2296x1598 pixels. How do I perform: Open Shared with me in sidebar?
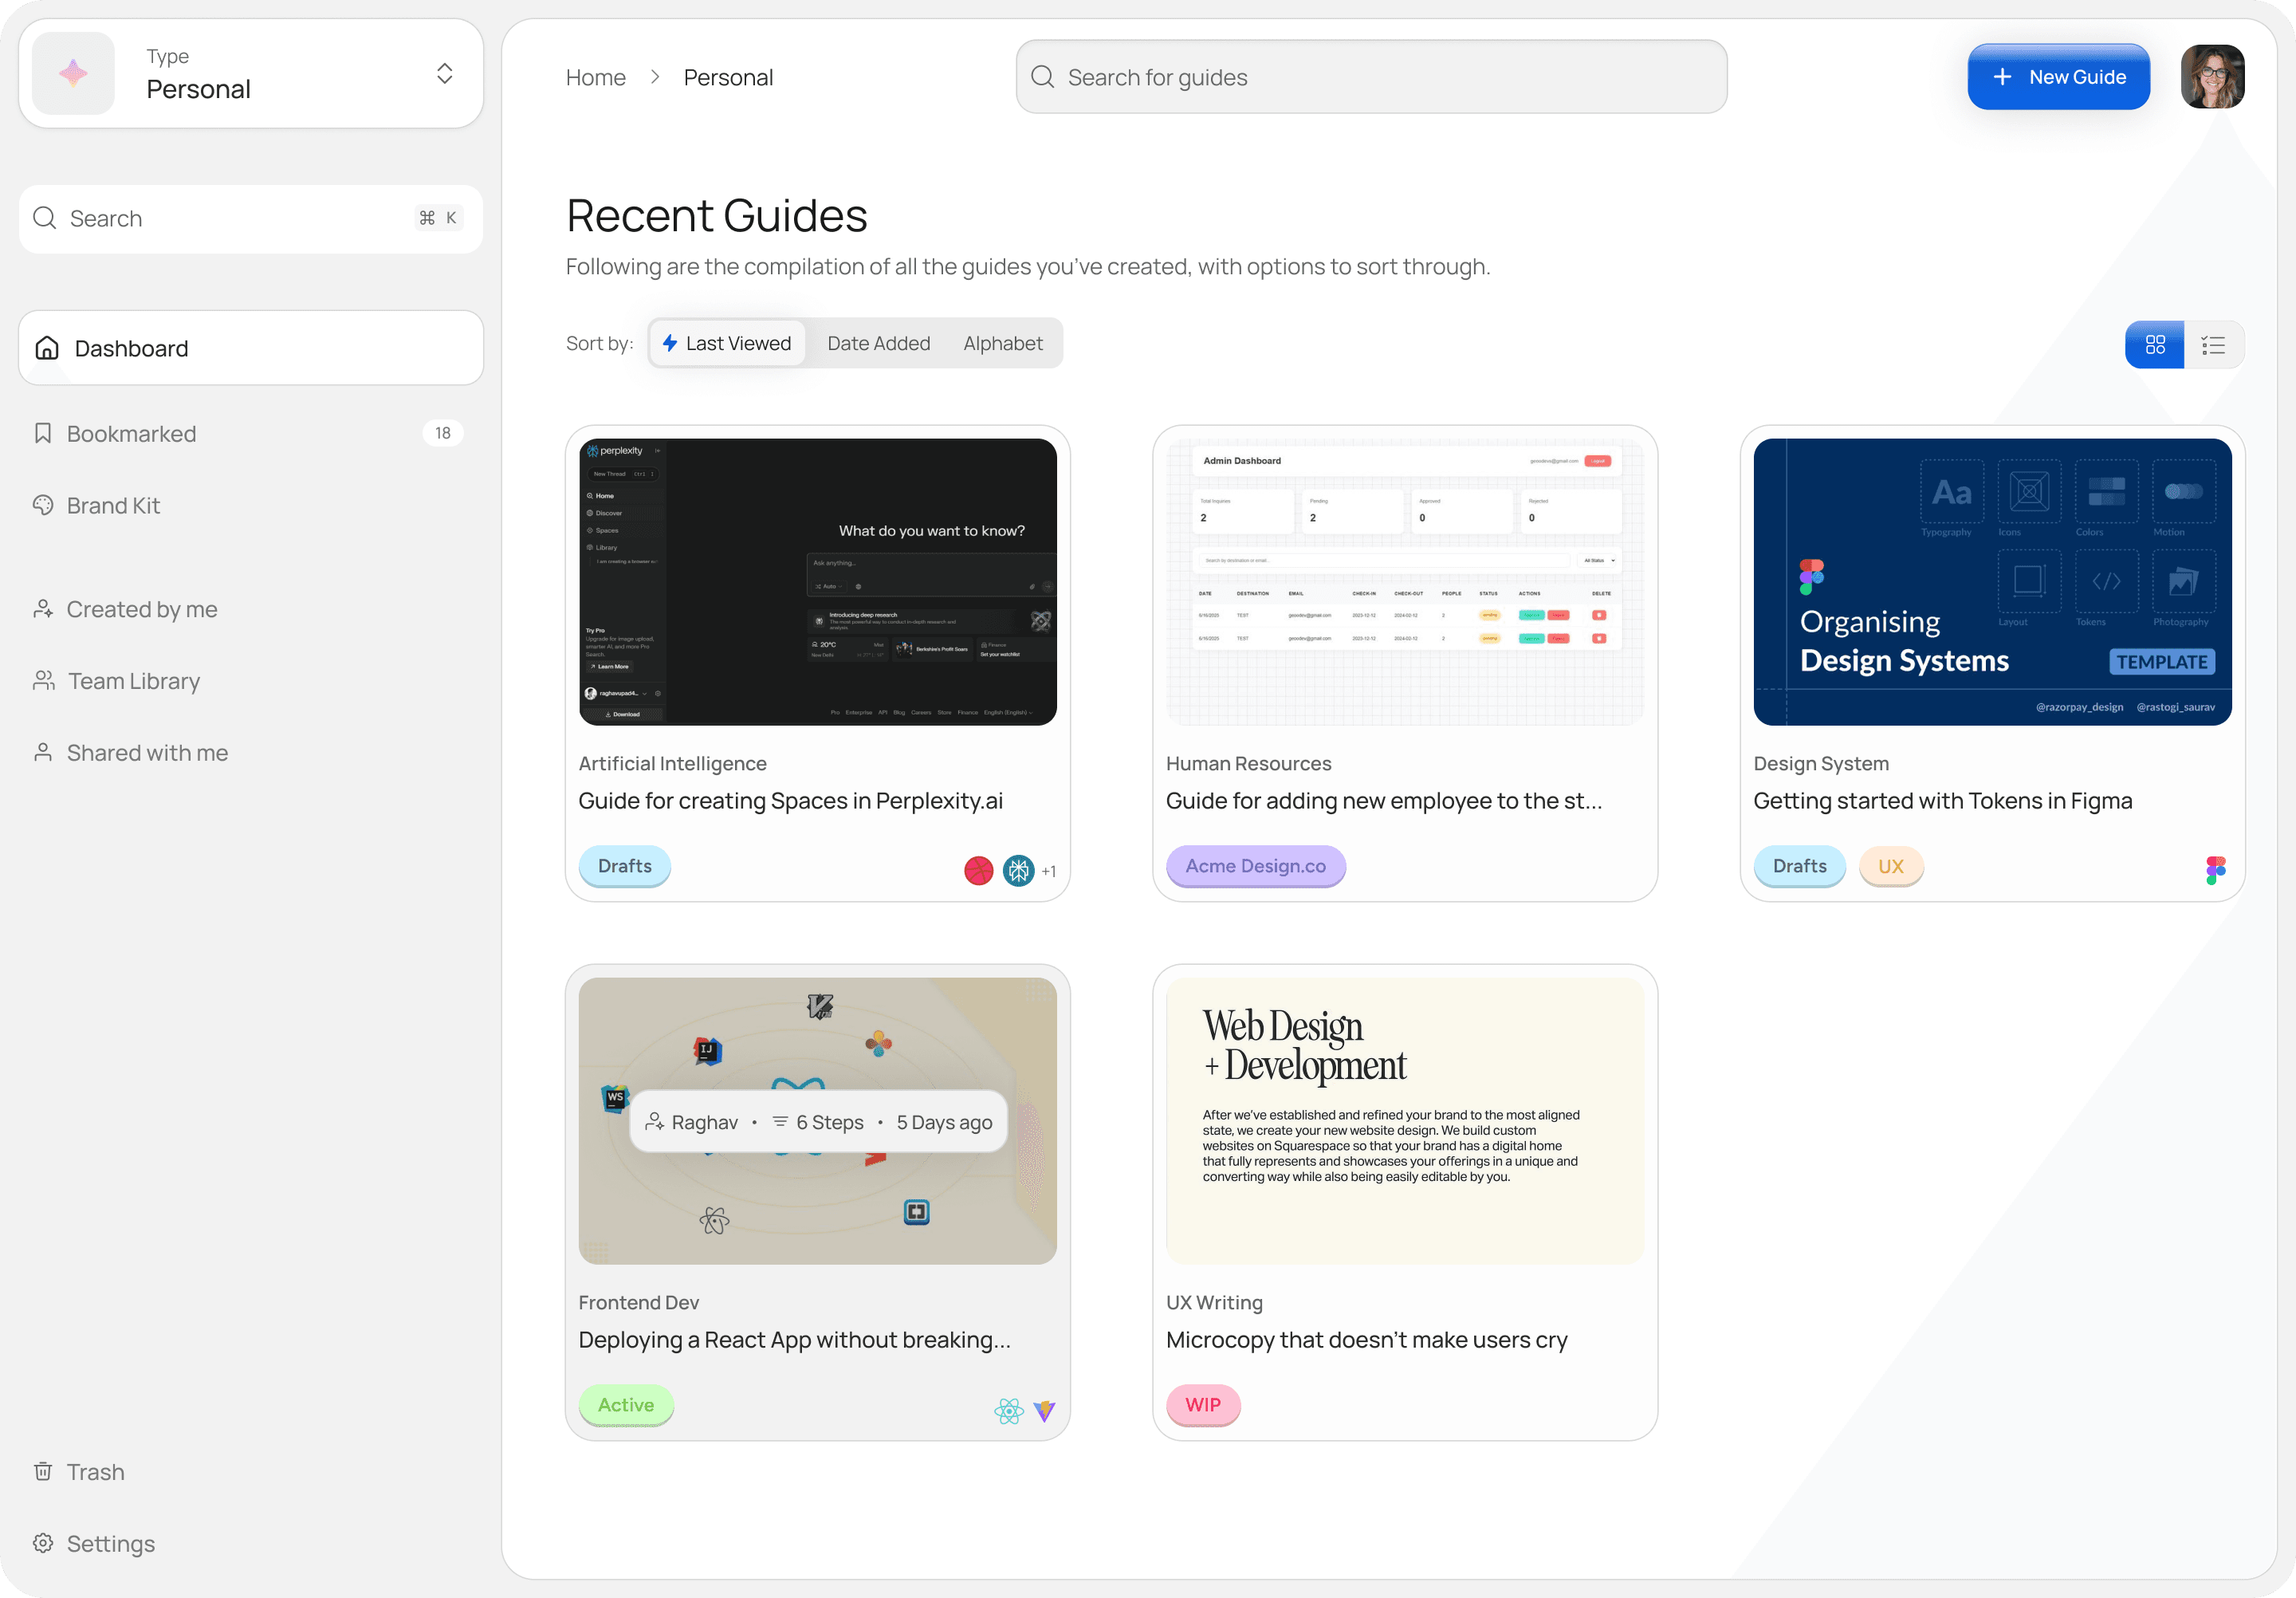[x=146, y=753]
